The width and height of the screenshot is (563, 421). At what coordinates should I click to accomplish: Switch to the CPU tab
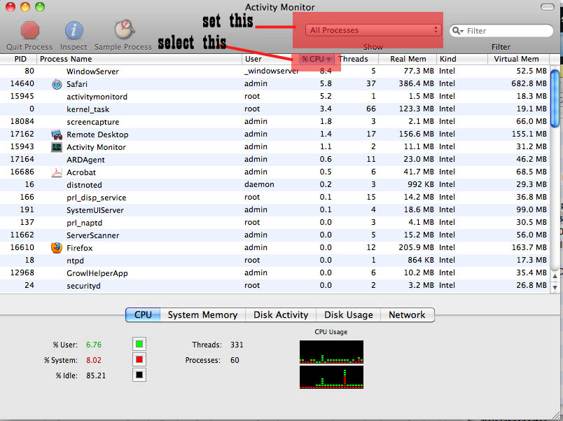coord(143,315)
